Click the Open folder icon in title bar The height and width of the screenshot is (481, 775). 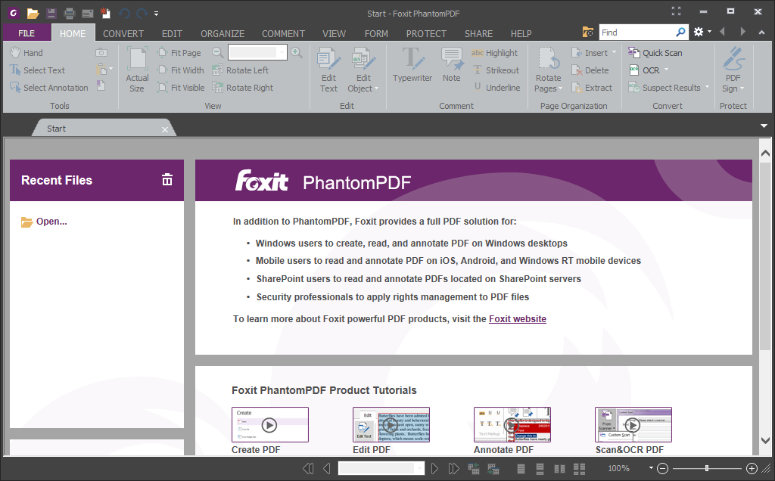(x=33, y=14)
